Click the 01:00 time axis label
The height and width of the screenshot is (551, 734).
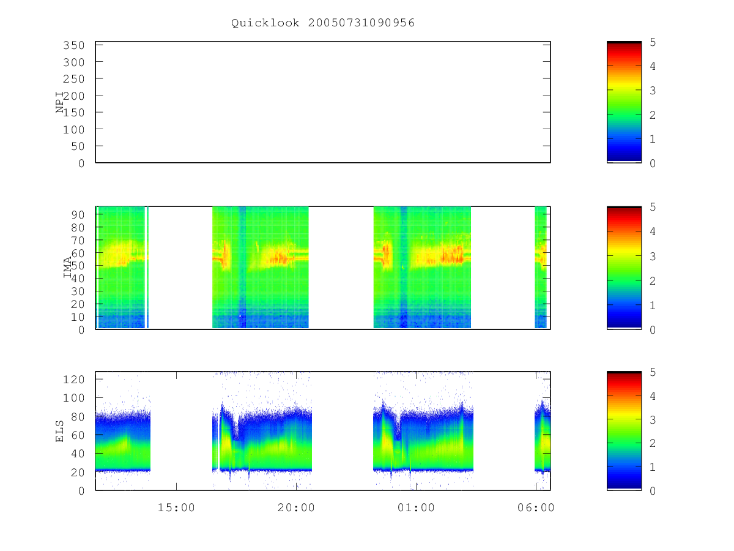[x=416, y=508]
